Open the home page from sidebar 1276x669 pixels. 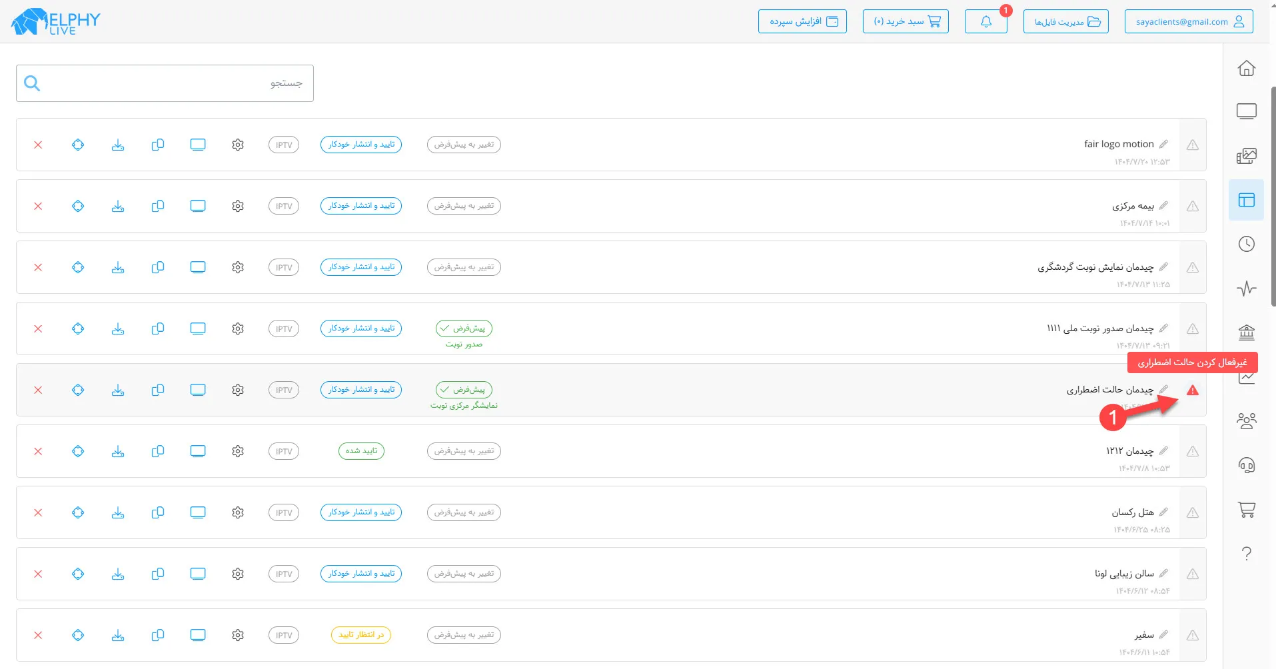(x=1246, y=69)
